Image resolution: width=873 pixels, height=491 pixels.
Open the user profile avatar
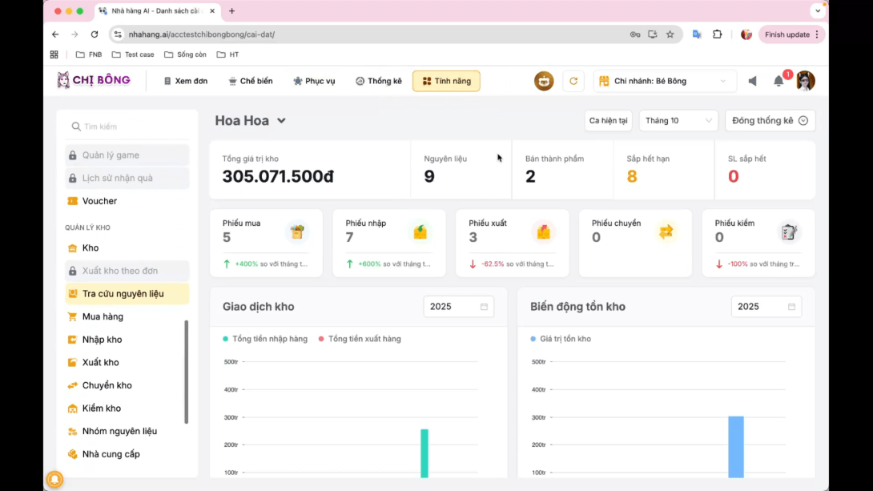point(805,81)
